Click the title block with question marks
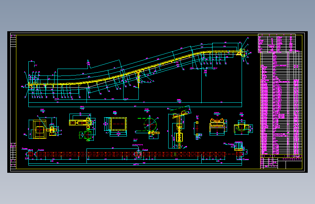Screen dimensions: 315x204 click(x=281, y=163)
